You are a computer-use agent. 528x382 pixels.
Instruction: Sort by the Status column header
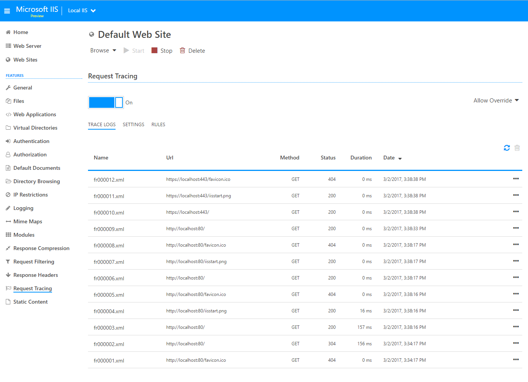(x=328, y=158)
